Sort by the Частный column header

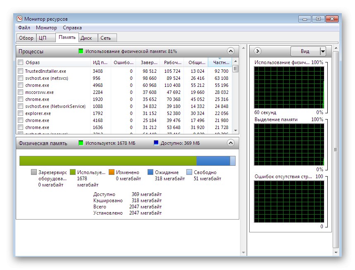(x=221, y=62)
